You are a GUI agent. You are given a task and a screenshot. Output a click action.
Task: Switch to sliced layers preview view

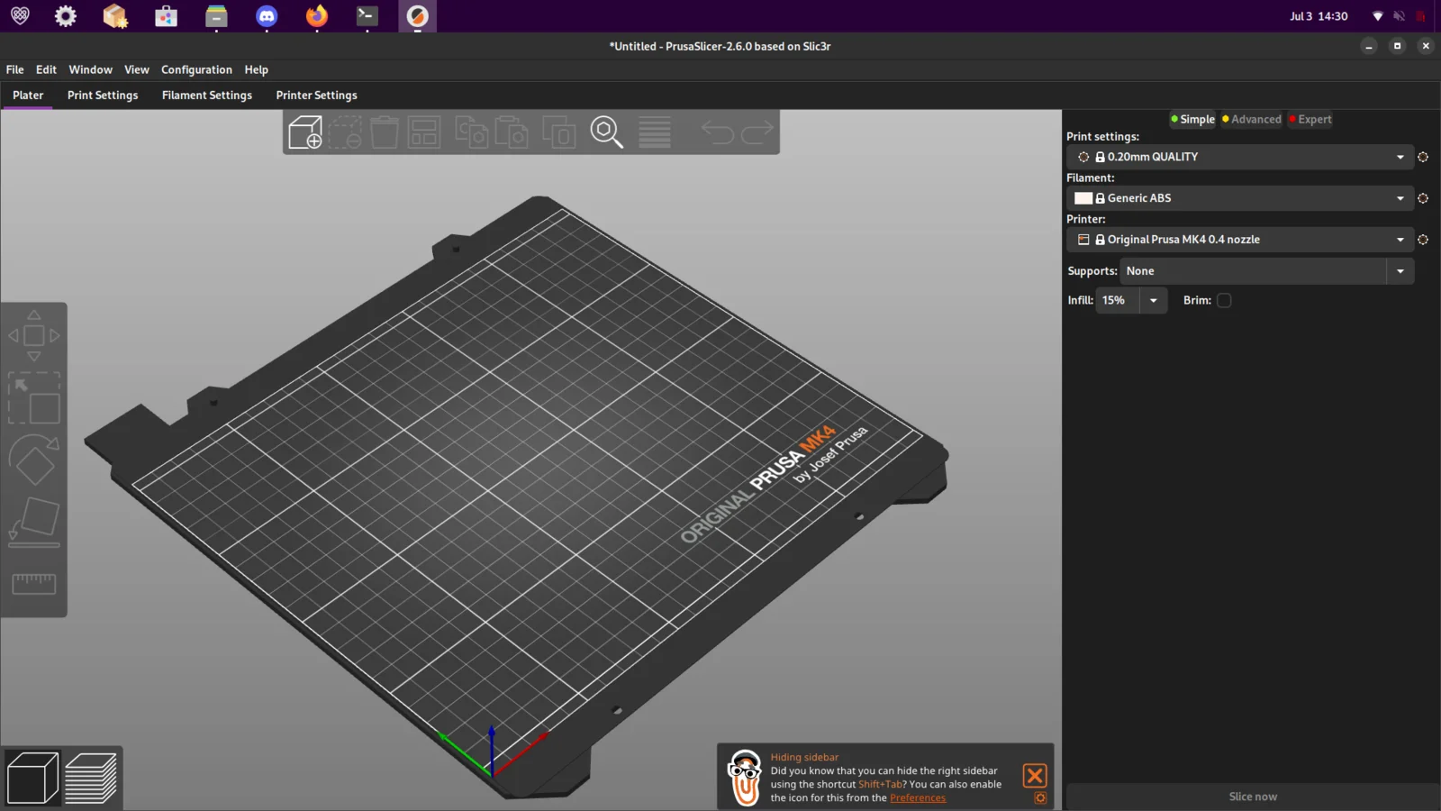tap(91, 778)
